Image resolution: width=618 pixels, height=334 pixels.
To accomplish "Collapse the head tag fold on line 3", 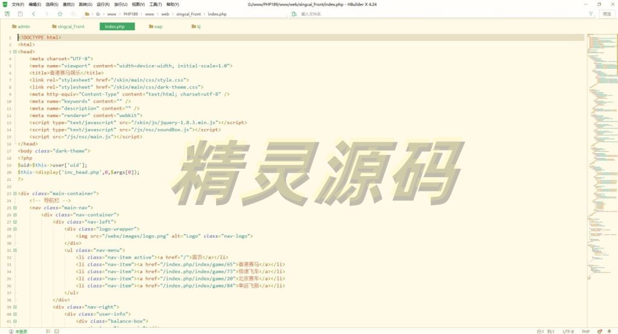I will 15,52.
